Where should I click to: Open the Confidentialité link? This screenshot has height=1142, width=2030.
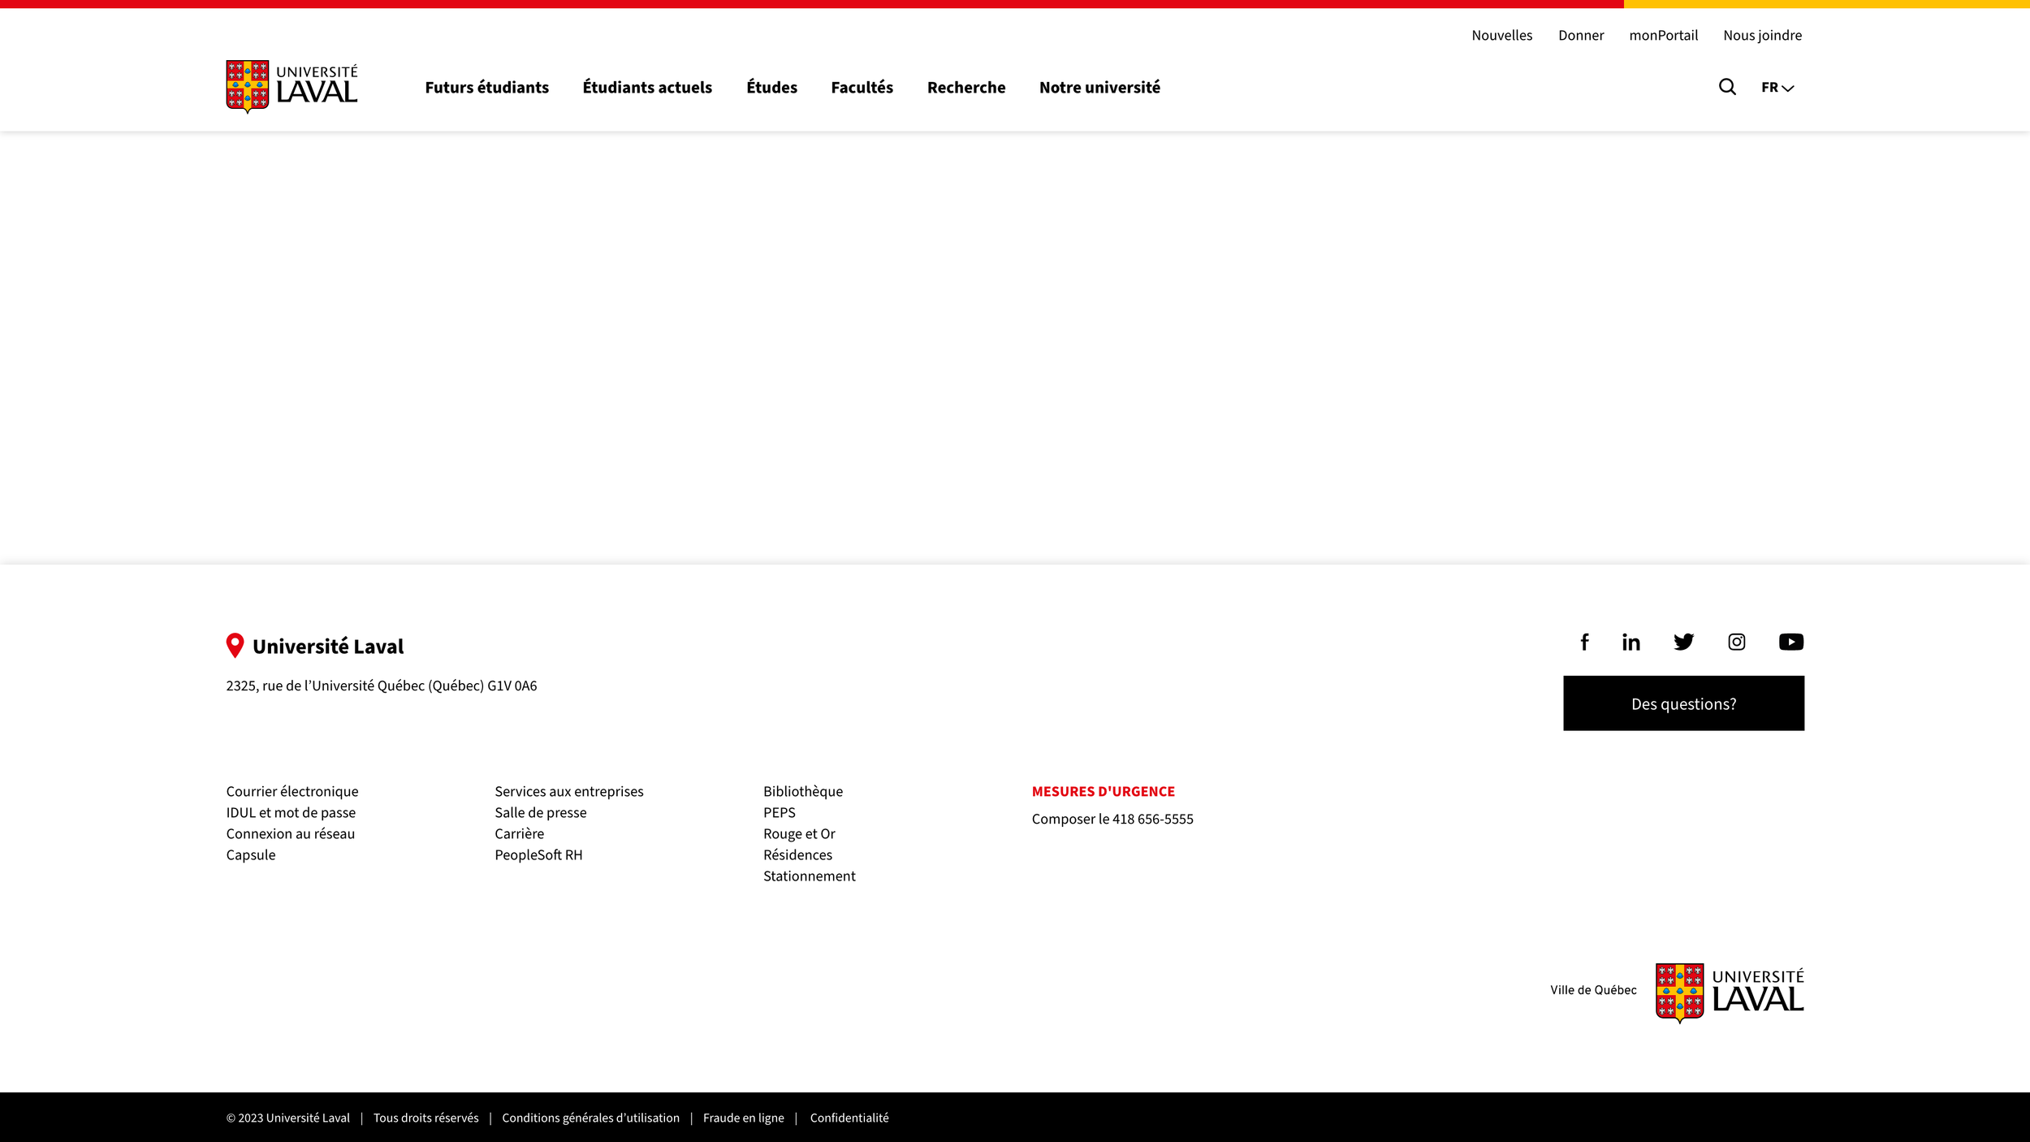pos(849,1118)
